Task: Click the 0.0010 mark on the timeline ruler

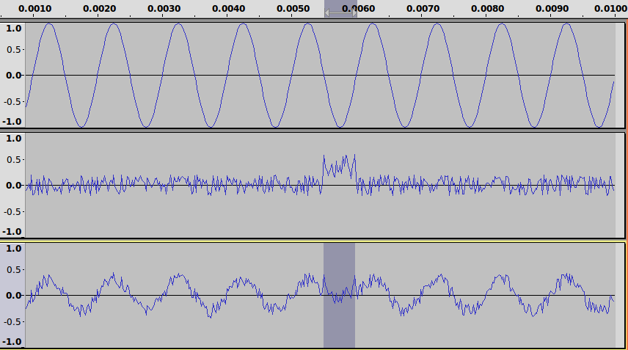Action: click(34, 8)
